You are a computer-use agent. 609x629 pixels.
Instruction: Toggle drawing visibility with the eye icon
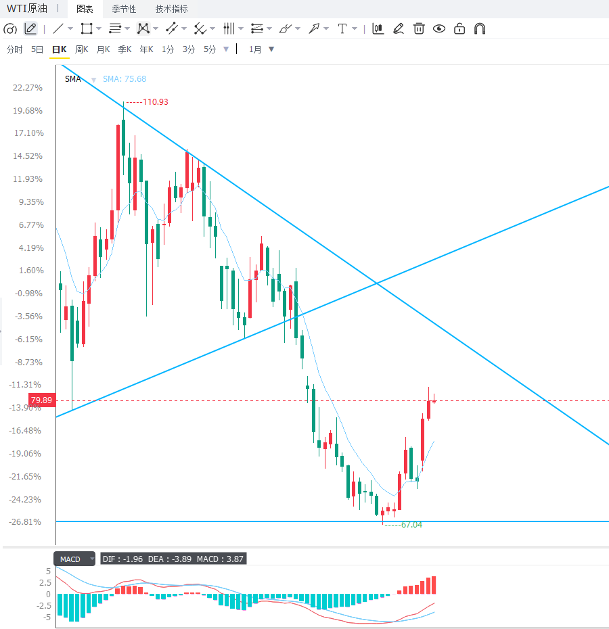point(439,29)
